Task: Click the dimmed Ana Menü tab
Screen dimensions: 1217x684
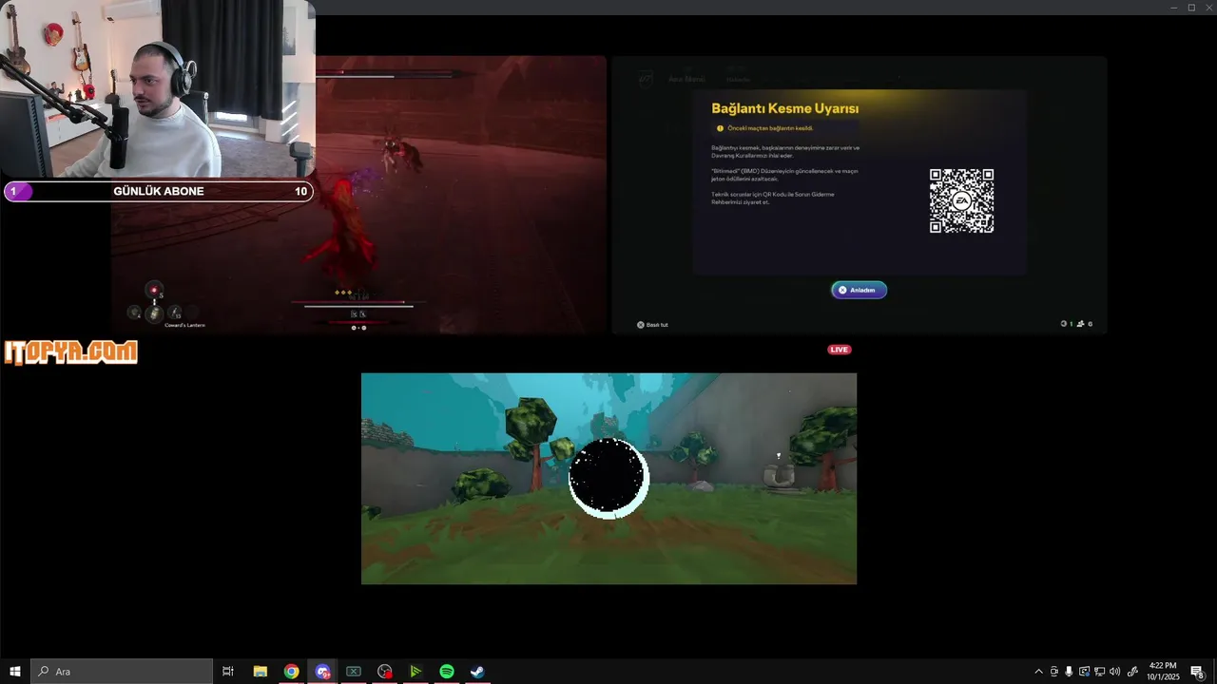Action: (x=686, y=79)
